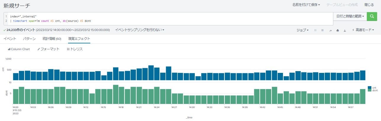381x121 pixels.
Task: Print the search results
Action: click(337, 30)
